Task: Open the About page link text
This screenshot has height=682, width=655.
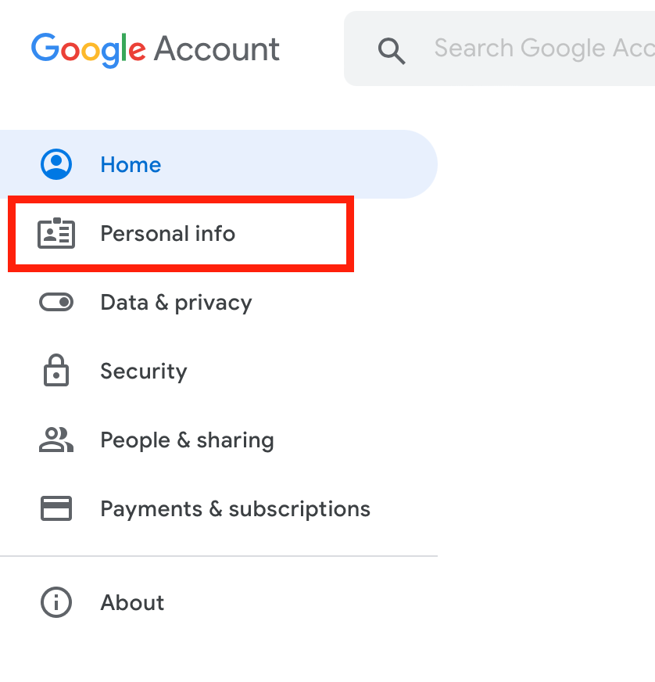Action: pyautogui.click(x=132, y=602)
